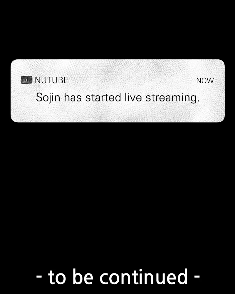Tap the word 'live' in the notification text
235x294 pixels.
[133, 97]
